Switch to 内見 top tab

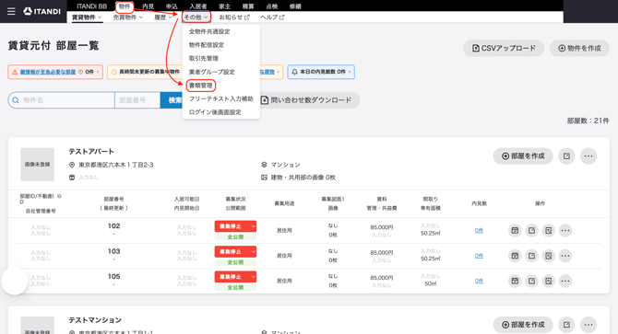(149, 6)
